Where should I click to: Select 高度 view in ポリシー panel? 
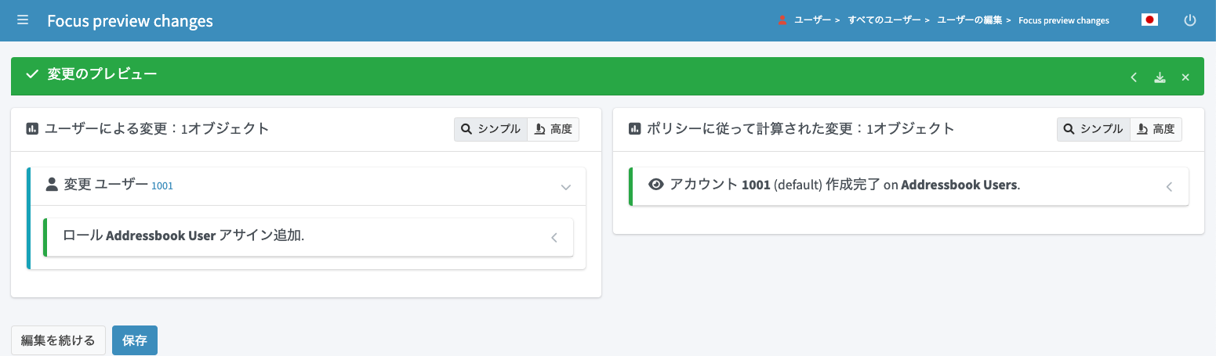click(x=1156, y=129)
